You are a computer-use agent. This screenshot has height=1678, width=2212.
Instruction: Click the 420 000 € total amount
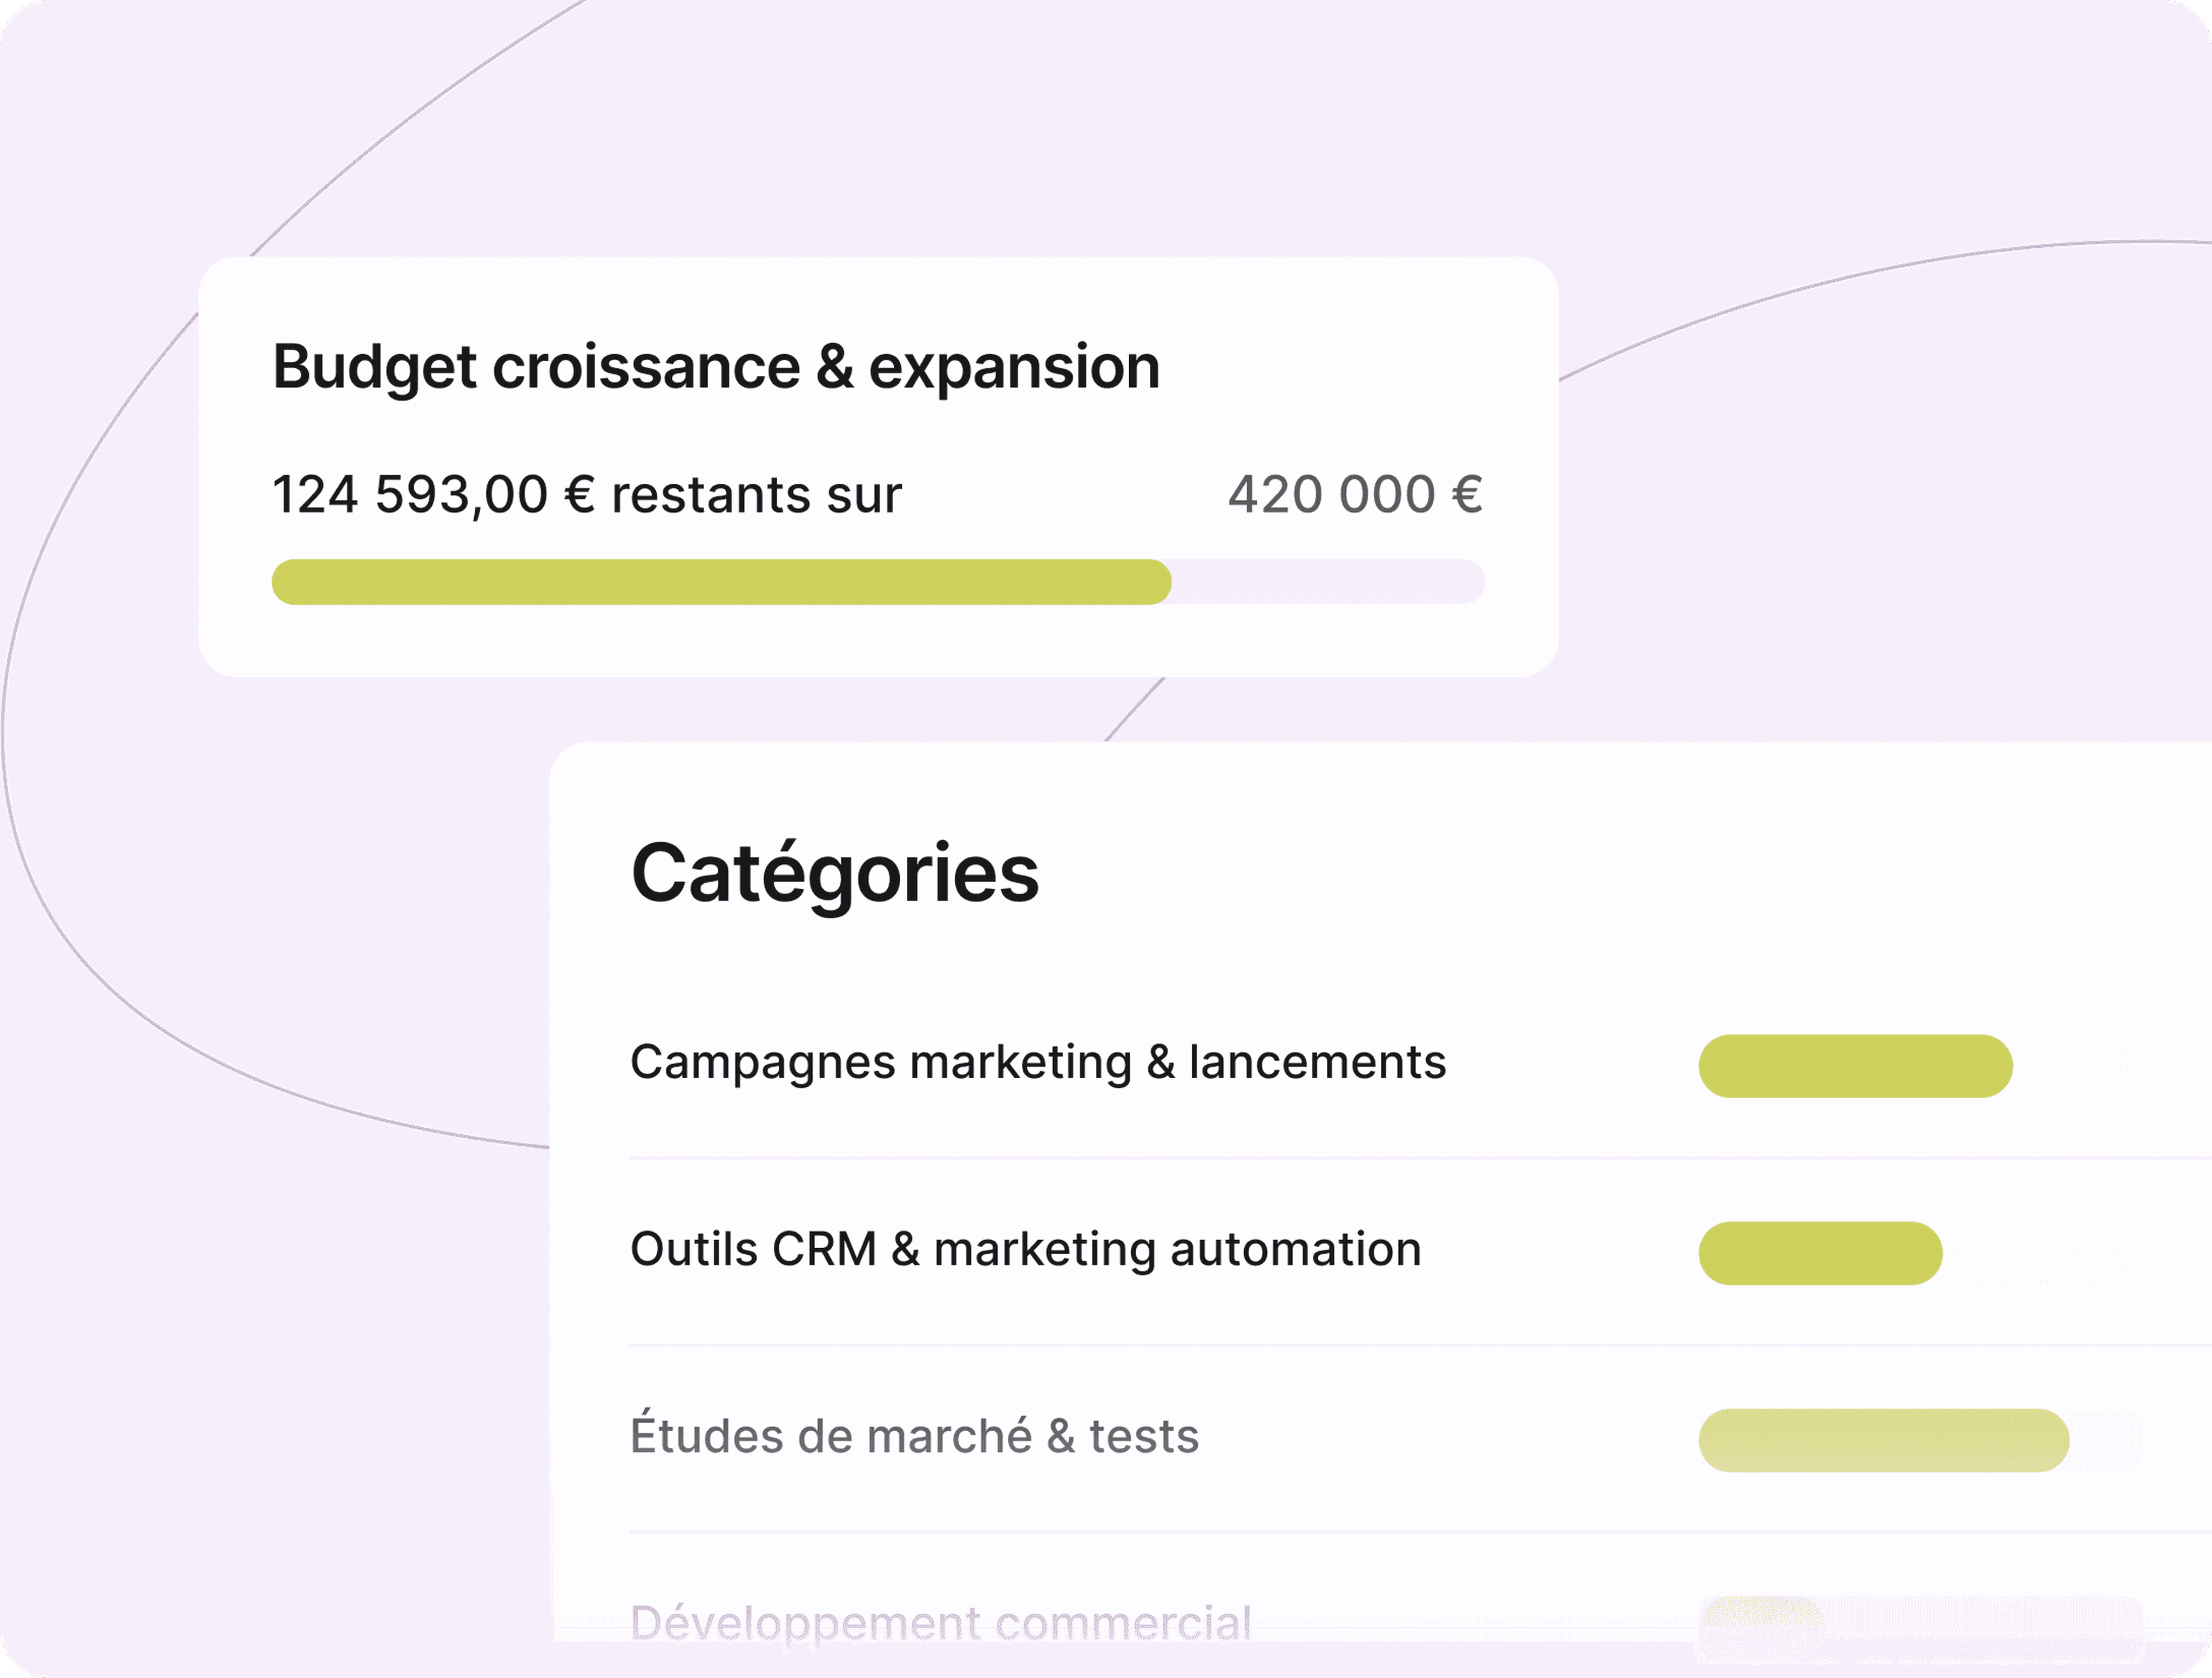[1355, 494]
